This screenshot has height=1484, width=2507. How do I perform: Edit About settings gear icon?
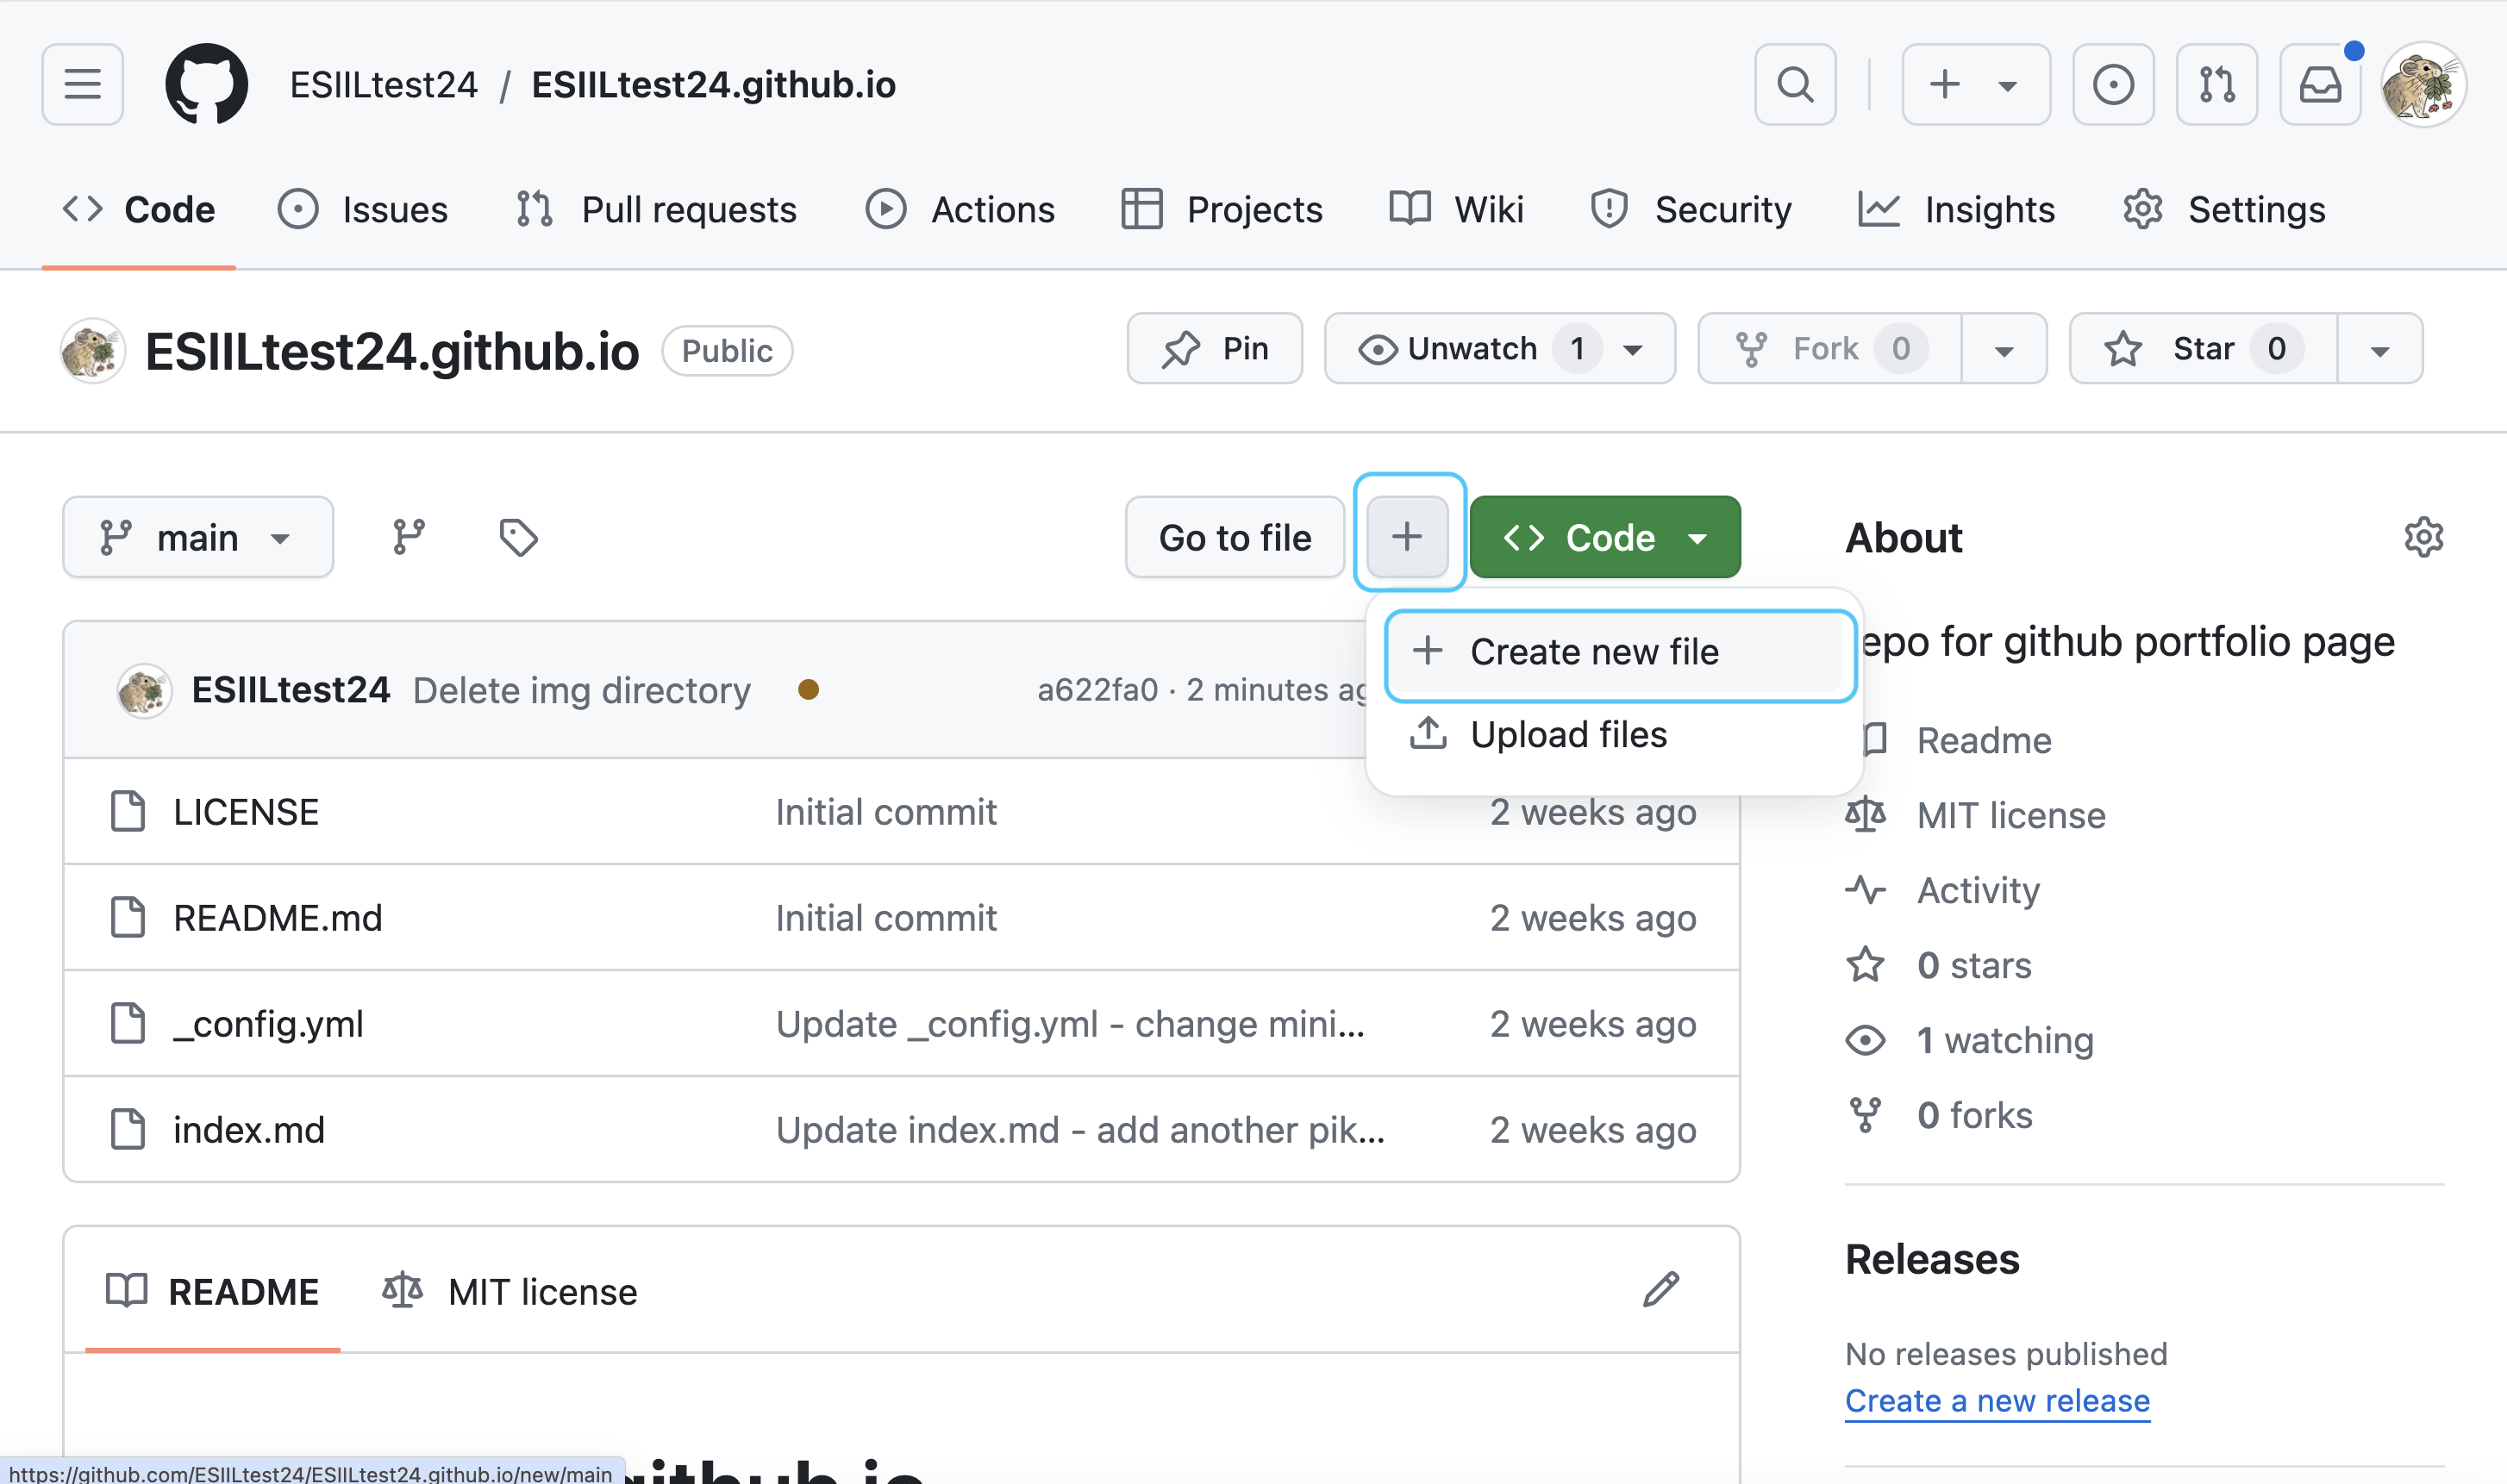coord(2423,537)
